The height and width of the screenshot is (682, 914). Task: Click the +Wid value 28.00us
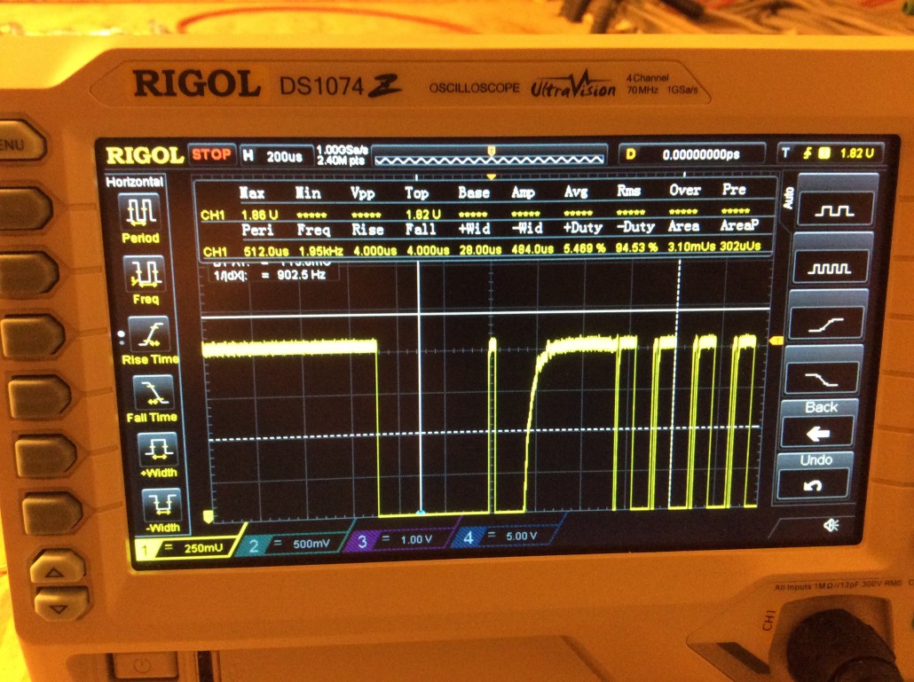click(x=480, y=249)
